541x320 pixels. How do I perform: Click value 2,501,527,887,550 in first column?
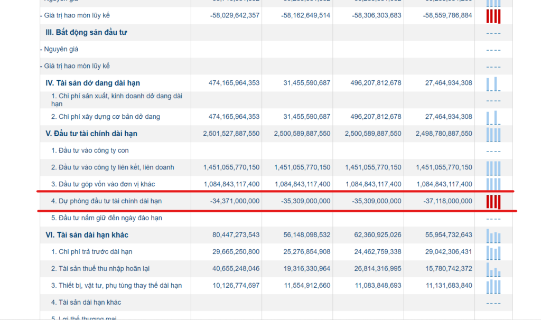click(231, 134)
